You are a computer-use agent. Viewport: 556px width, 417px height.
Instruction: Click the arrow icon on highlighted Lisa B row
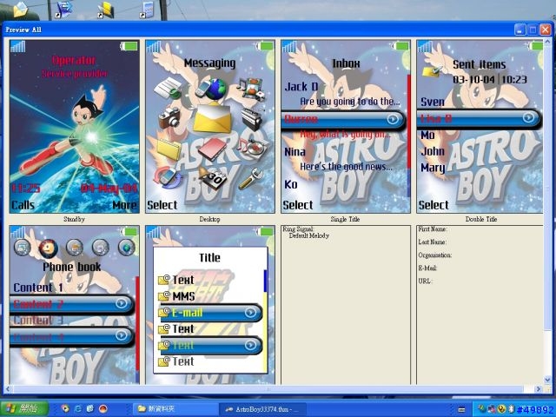click(x=528, y=117)
